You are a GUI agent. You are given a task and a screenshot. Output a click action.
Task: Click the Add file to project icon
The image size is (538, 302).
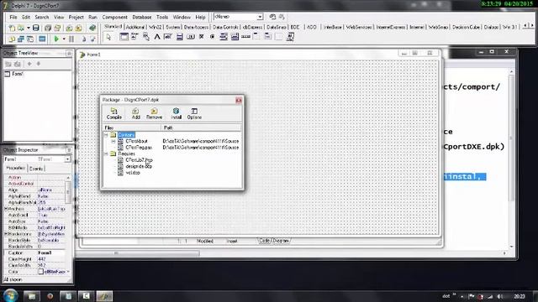[69, 28]
